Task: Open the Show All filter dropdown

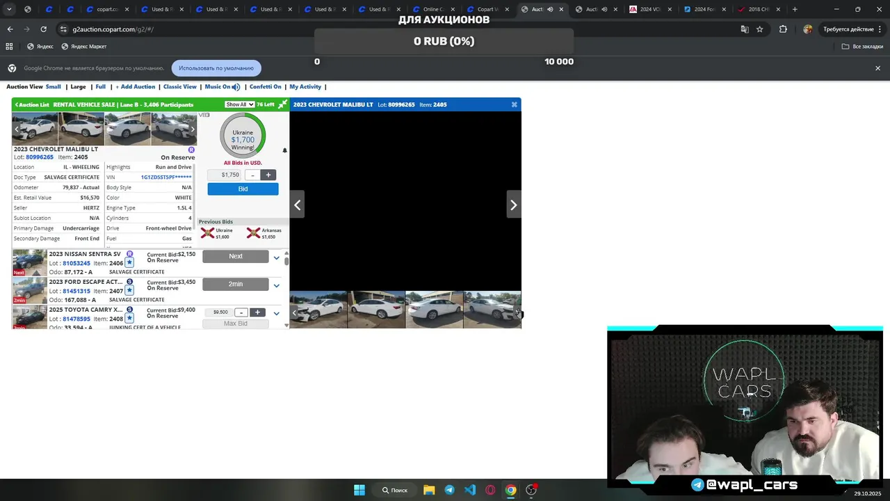Action: [239, 104]
